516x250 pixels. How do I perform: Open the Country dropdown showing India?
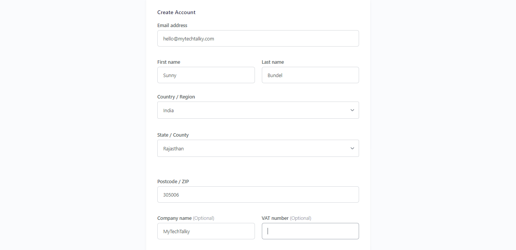point(258,110)
